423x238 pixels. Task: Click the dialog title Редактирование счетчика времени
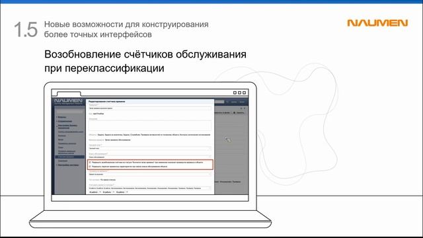tap(107, 101)
